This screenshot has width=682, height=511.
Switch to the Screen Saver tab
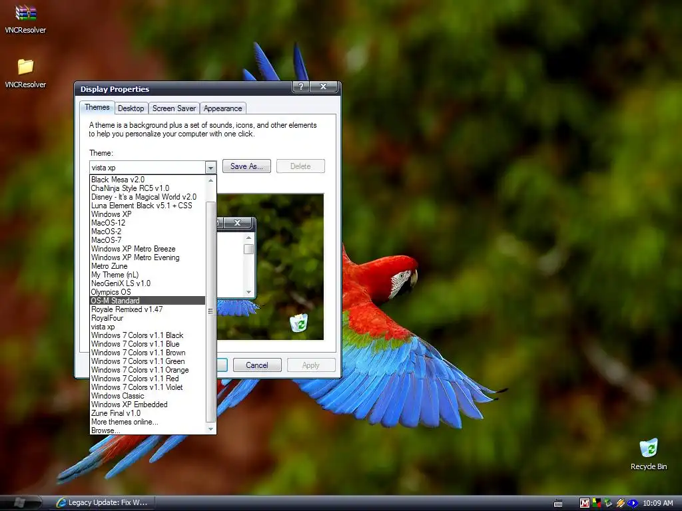(174, 108)
